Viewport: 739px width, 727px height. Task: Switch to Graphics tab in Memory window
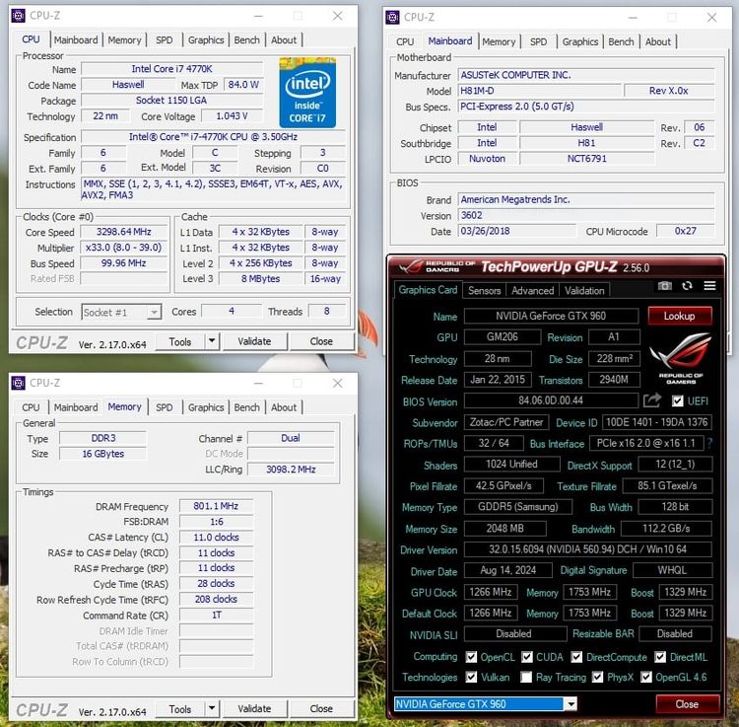(x=206, y=407)
